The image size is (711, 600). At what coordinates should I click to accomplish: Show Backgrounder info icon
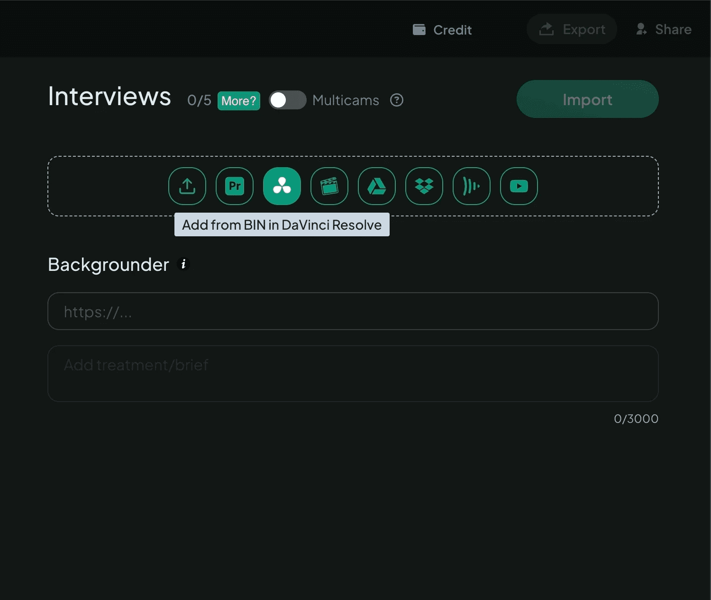(183, 264)
